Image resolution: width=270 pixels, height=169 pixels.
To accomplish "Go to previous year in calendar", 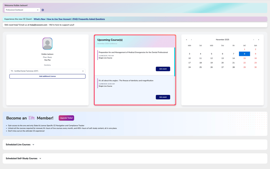I will coord(186,40).
